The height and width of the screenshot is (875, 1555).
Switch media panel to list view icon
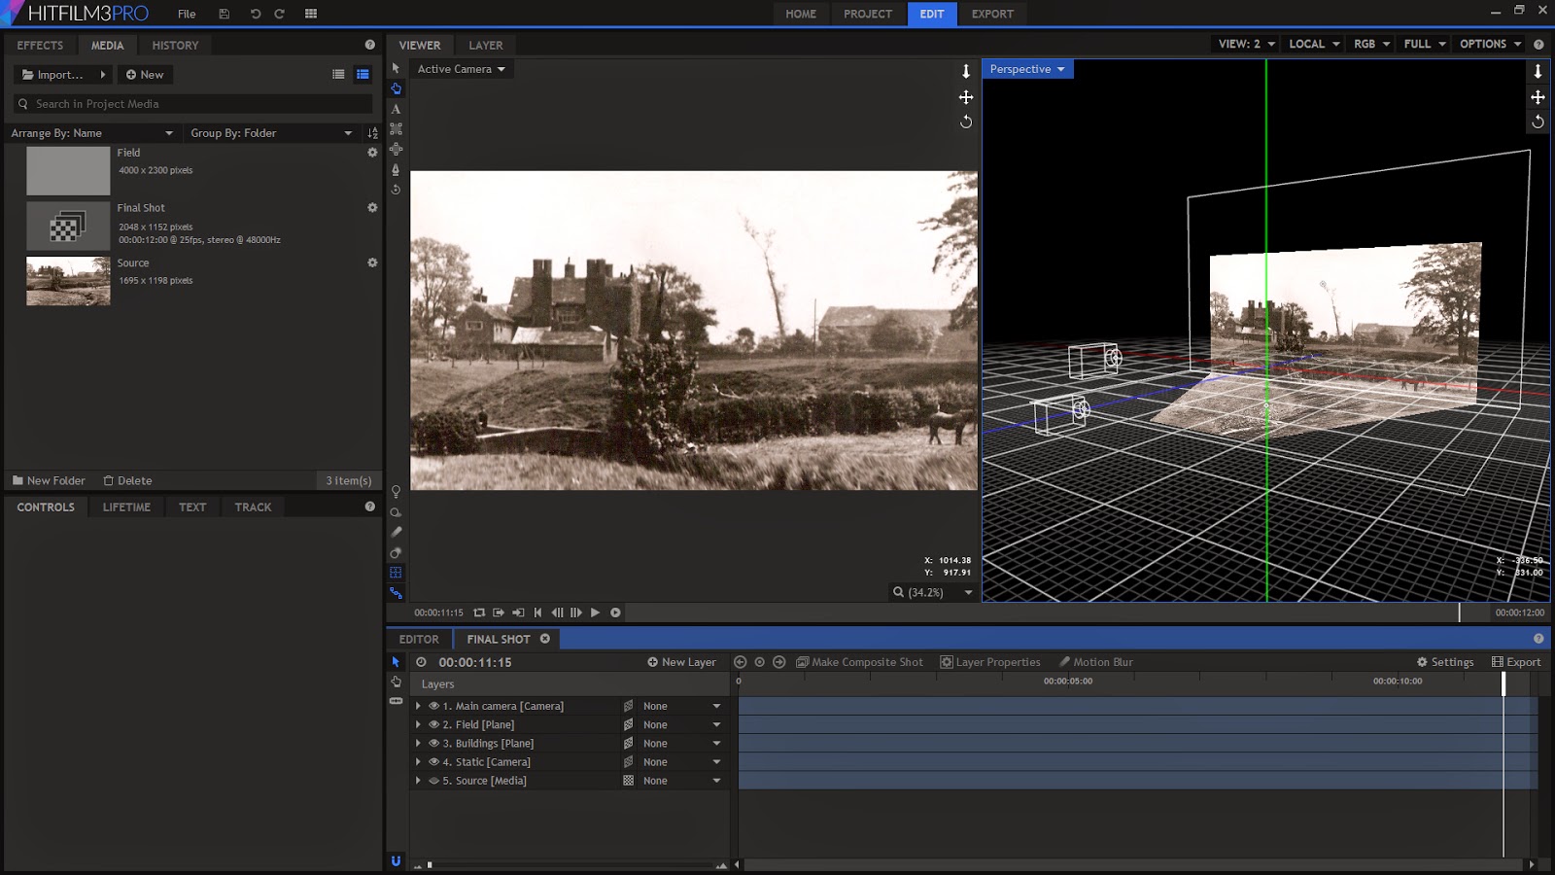coord(338,74)
